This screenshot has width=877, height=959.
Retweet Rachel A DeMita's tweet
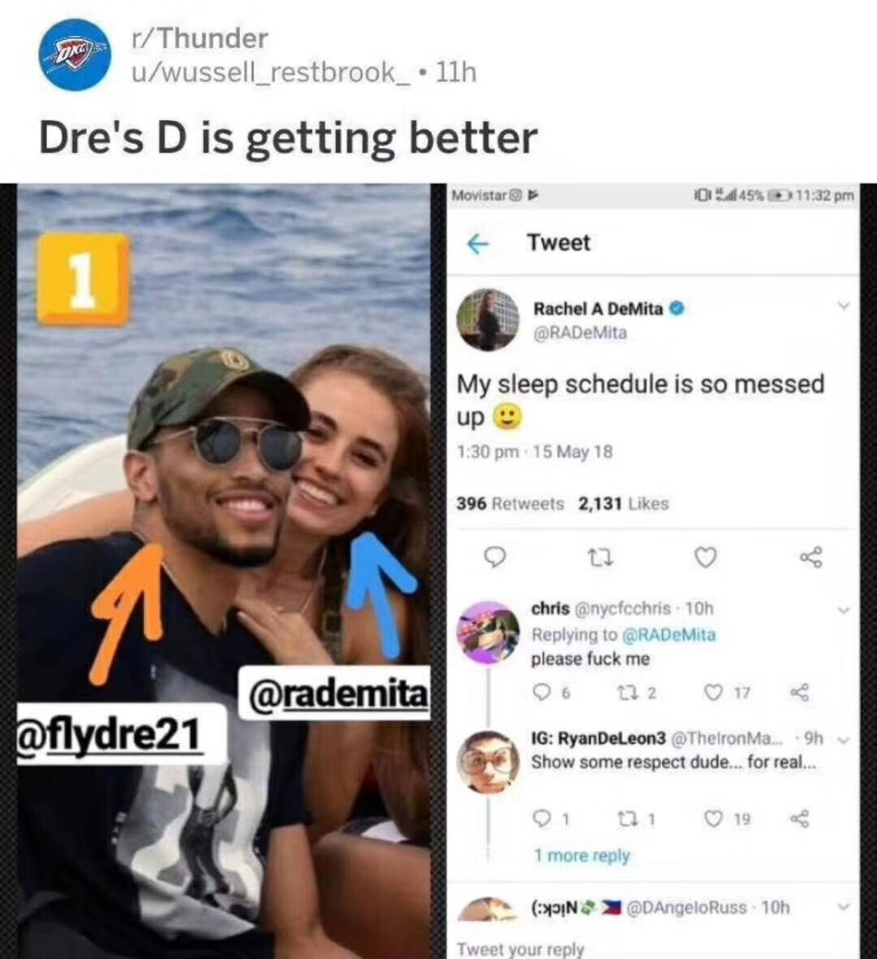[x=600, y=557]
